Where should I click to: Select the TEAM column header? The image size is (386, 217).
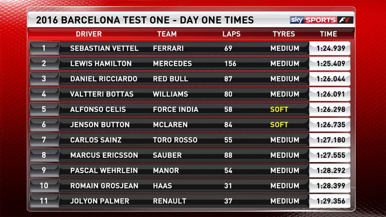(167, 34)
